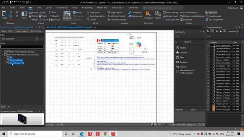The width and height of the screenshot is (244, 137).
Task: Click the Length tool
Action: click(x=34, y=19)
